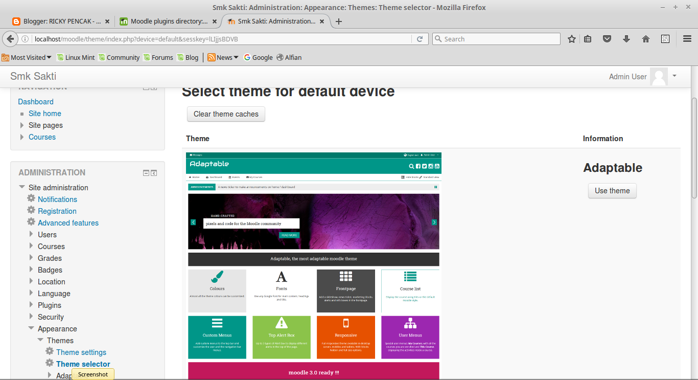Open the Admin User account dropdown
698x380 pixels.
coord(673,76)
